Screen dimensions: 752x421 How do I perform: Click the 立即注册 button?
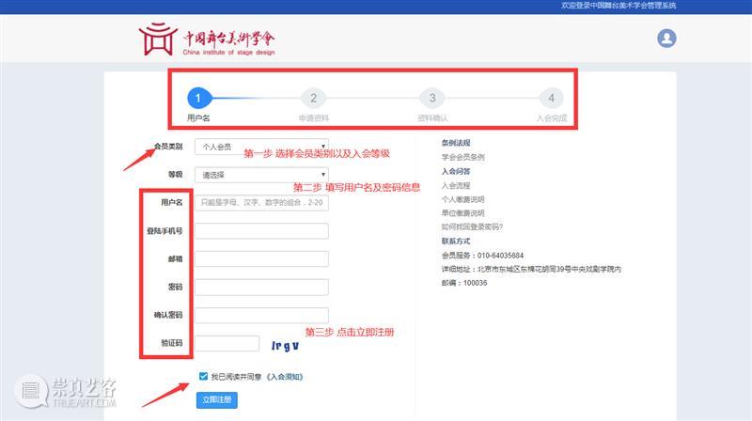click(x=217, y=400)
